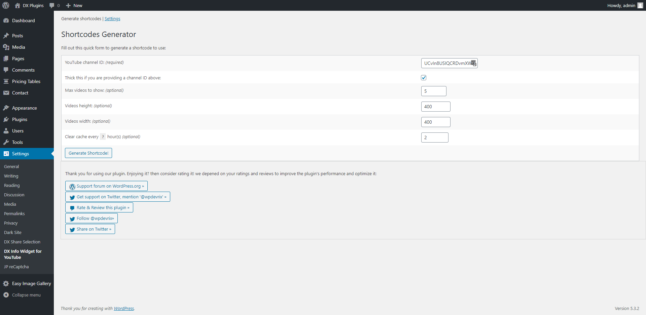Click the sidebar Media icon
Screen dimensions: 646x315
tap(6, 47)
